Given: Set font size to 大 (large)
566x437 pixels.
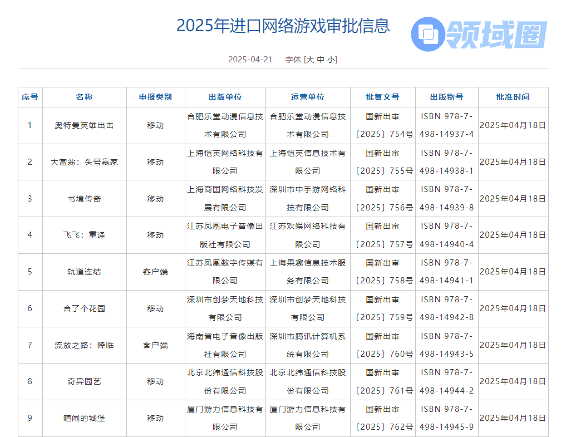Looking at the screenshot, I should pyautogui.click(x=309, y=60).
